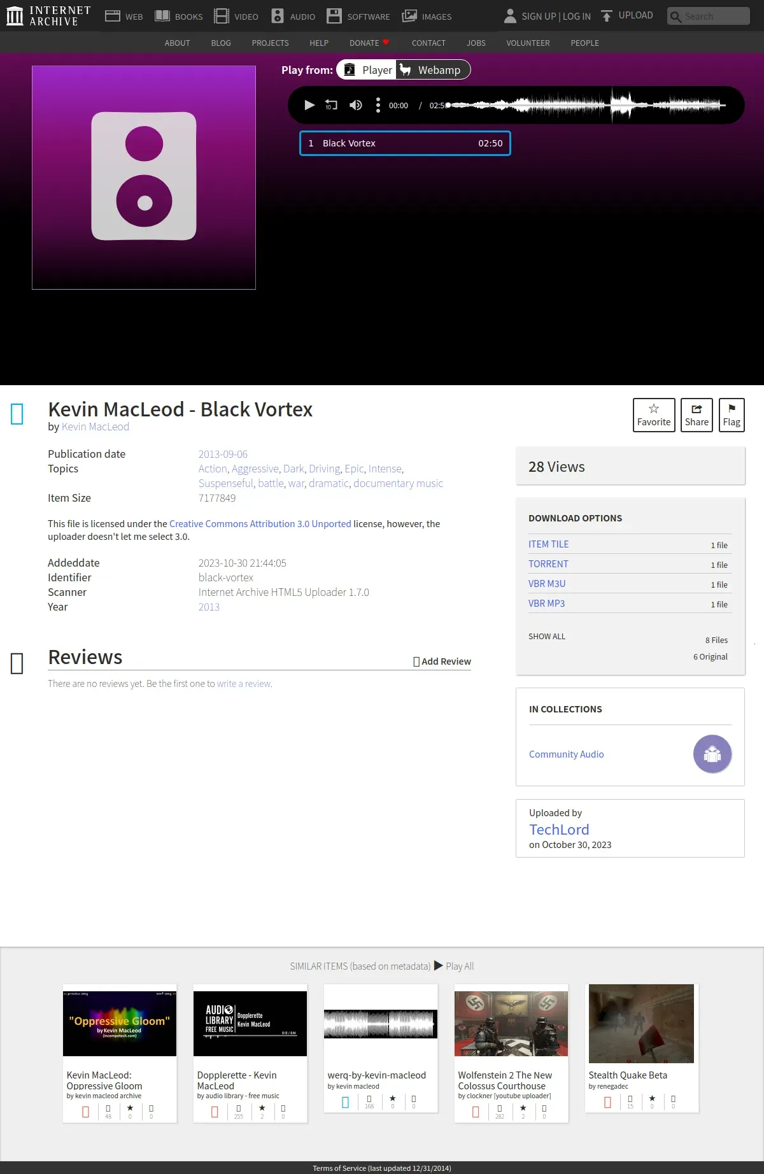Open the Community Audio collection
The image size is (764, 1174).
(x=567, y=754)
